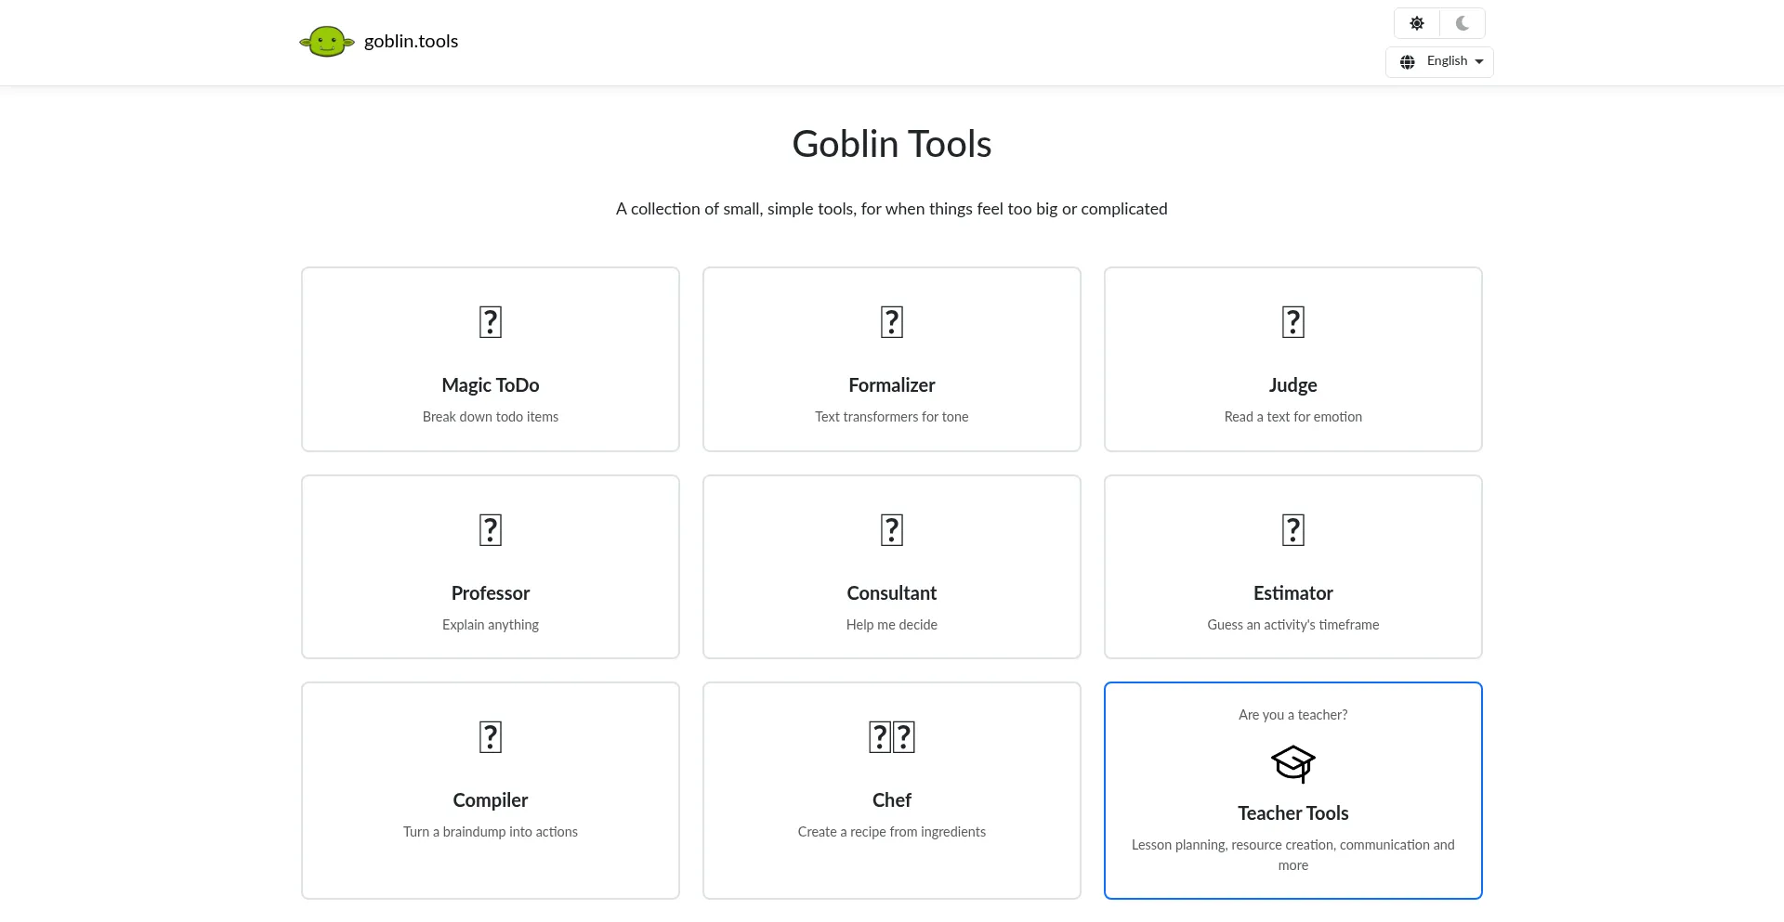
Task: Click the Goblin Tools main heading
Action: pos(892,144)
